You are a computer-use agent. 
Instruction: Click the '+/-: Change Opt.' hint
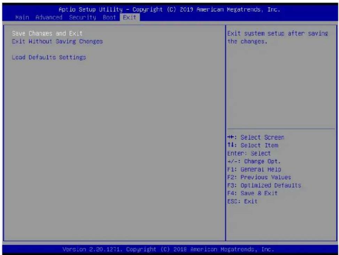[254, 161]
